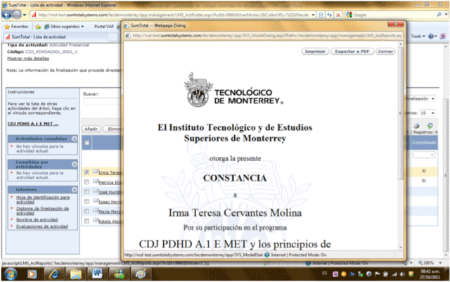Screen dimensions: 450x282
Task: Open the Evaluaciones de actividad report link
Action: pos(42,226)
